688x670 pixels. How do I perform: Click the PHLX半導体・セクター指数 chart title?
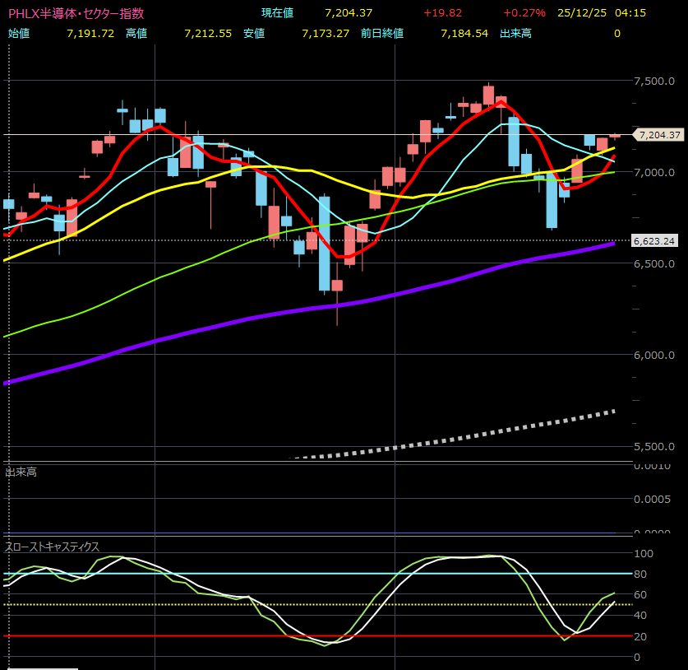click(76, 13)
